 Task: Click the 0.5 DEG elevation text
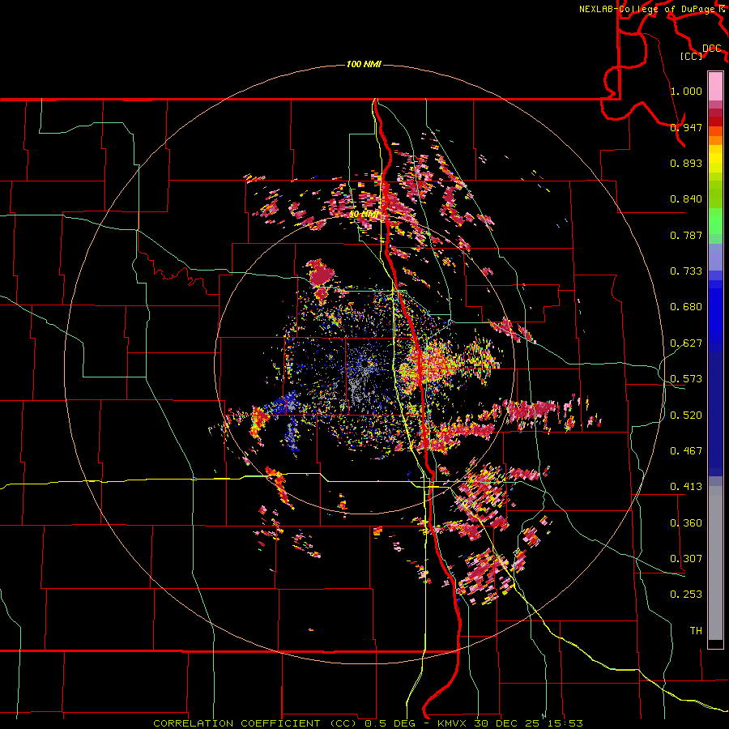tap(390, 723)
